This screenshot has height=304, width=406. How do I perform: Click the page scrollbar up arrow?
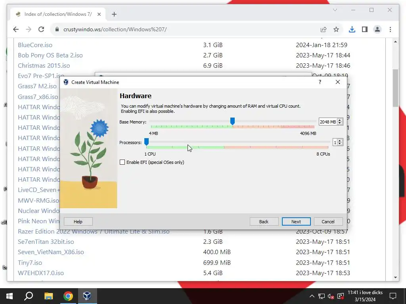point(395,42)
